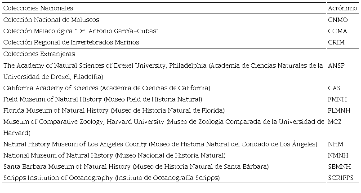Select the Santa Barbara Museum entry text
Screen dimensions: 361x193
click(136, 167)
